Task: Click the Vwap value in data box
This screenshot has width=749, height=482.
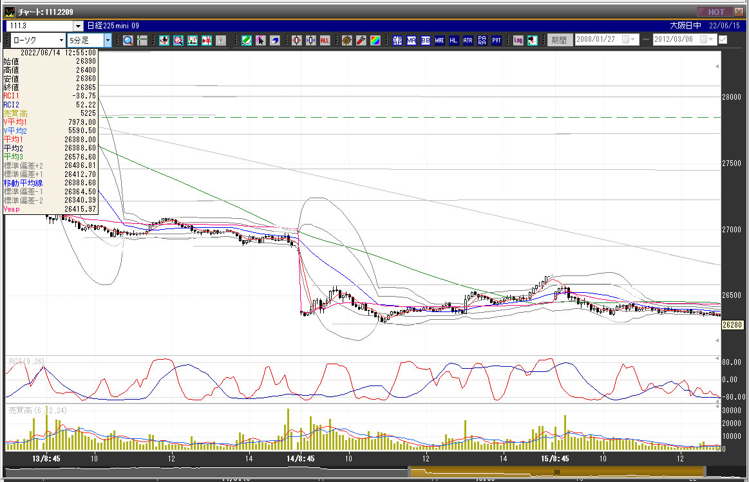Action: click(x=81, y=209)
